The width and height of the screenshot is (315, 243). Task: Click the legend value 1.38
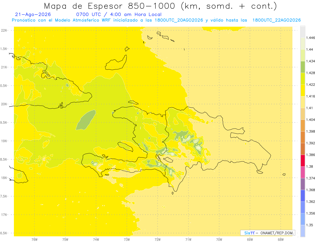(310, 166)
